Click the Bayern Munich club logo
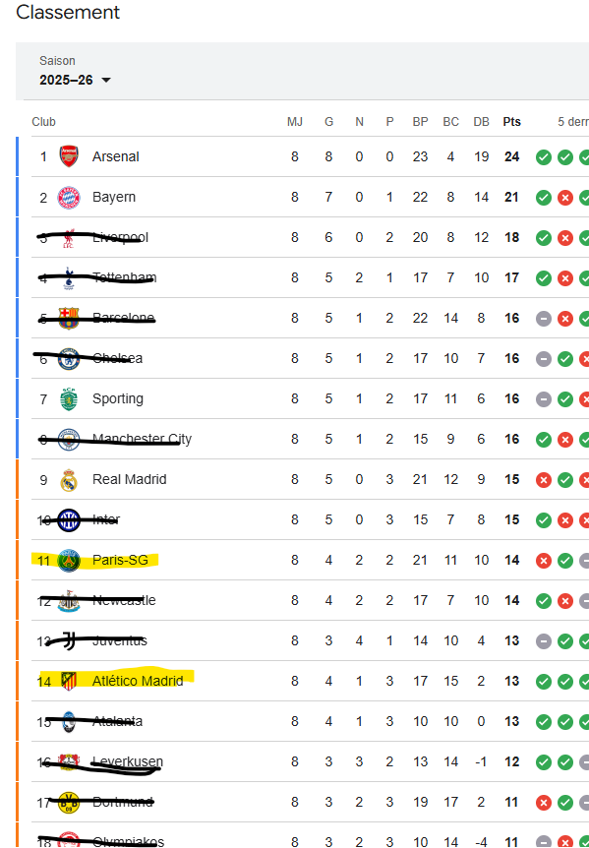Screen dimensions: 589x848 pyautogui.click(x=69, y=198)
